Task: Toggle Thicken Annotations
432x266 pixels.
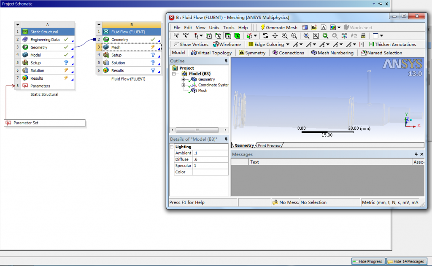Action: pyautogui.click(x=392, y=44)
